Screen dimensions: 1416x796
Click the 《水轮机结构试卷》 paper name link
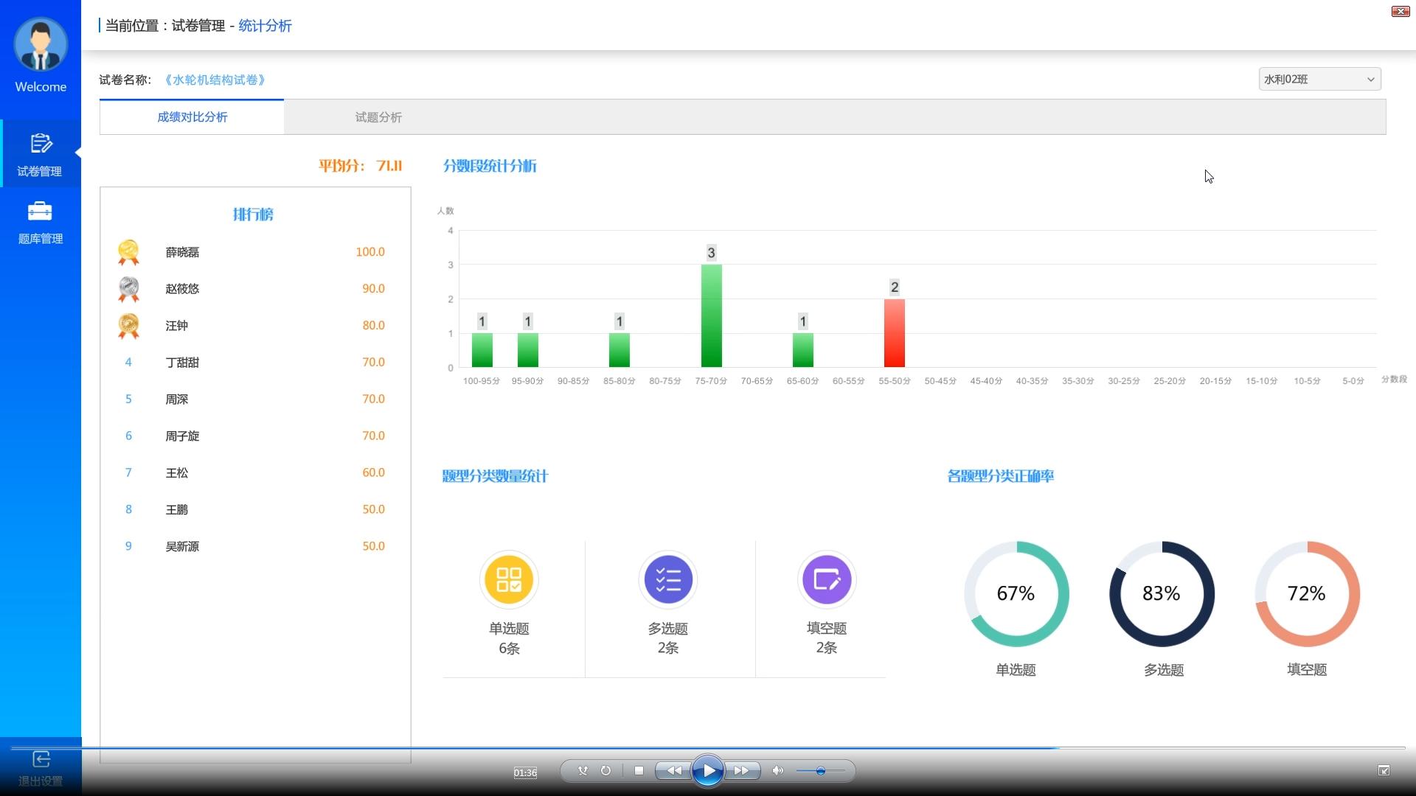click(x=215, y=80)
